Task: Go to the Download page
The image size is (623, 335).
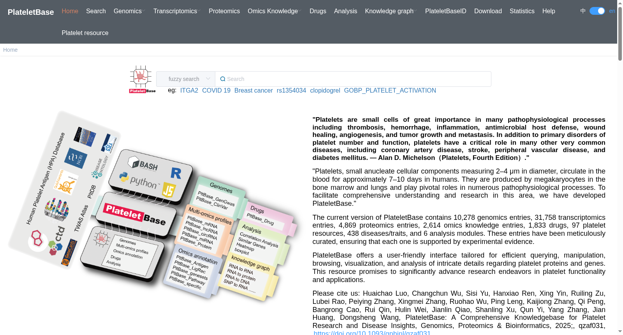Action: click(488, 11)
